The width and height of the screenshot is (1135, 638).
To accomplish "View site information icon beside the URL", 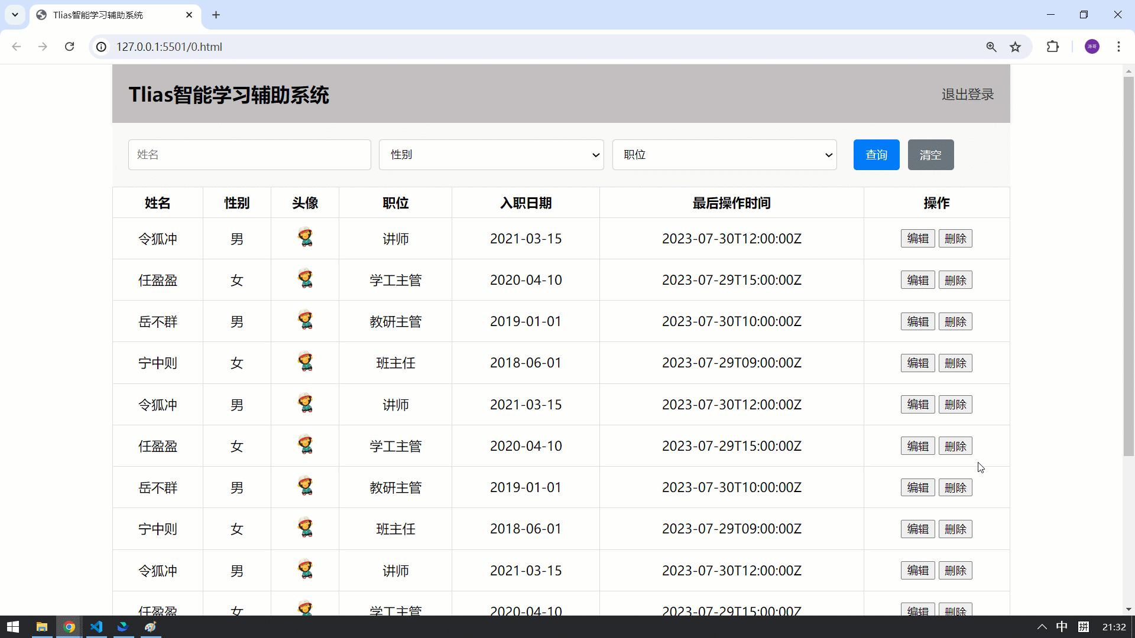I will [x=102, y=47].
